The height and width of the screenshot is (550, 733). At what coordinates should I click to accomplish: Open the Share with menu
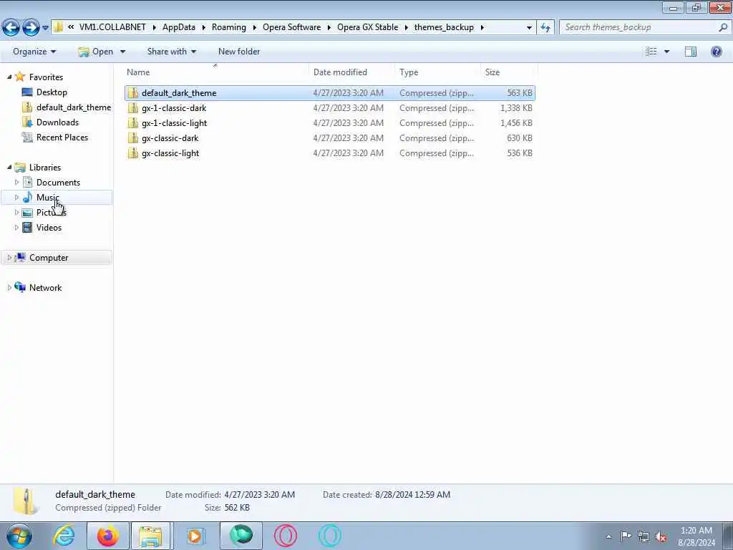pyautogui.click(x=172, y=52)
